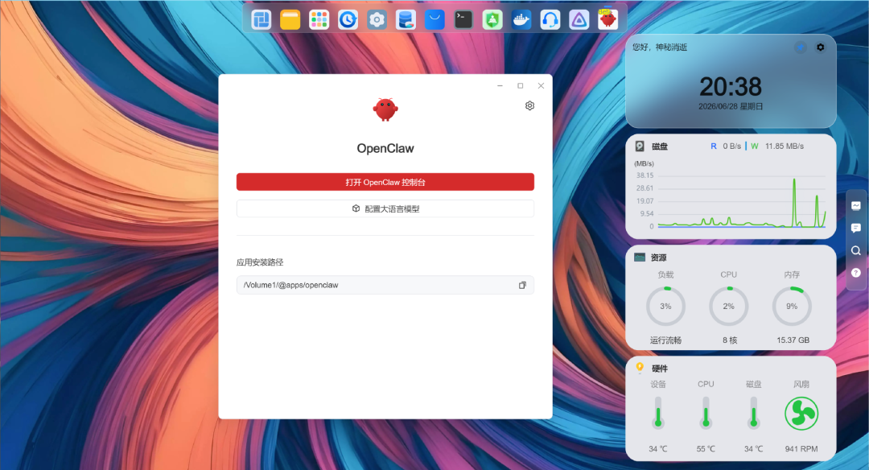Click the 15.37 GB memory value
This screenshot has height=470, width=869.
pyautogui.click(x=793, y=340)
